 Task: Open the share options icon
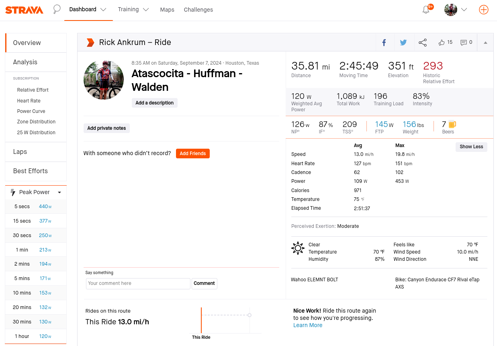click(x=423, y=42)
